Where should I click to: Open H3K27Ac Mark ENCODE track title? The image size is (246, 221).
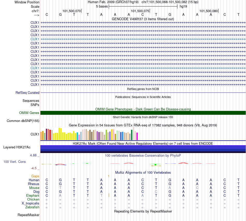pos(143,144)
